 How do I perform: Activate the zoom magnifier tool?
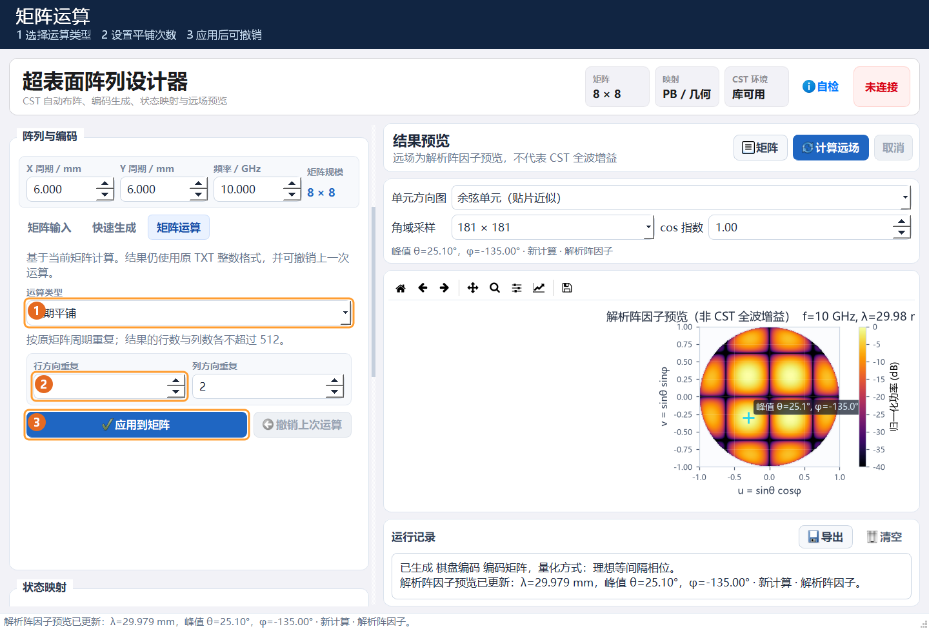point(495,288)
